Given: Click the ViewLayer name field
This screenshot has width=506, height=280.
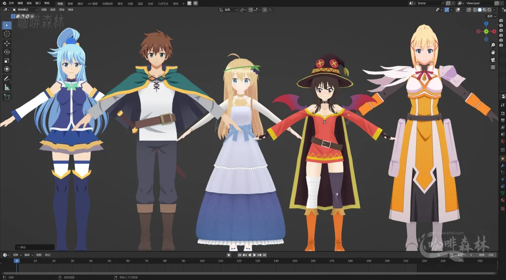Looking at the screenshot, I should 479,3.
